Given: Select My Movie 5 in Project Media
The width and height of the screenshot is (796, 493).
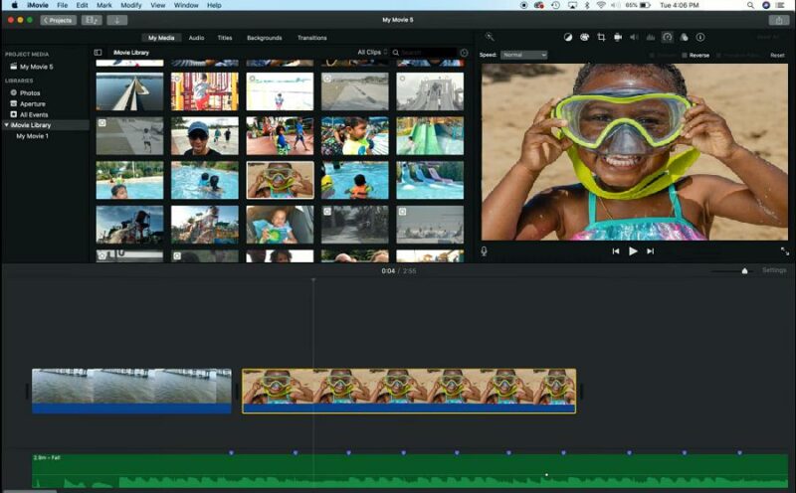Looking at the screenshot, I should (37, 67).
